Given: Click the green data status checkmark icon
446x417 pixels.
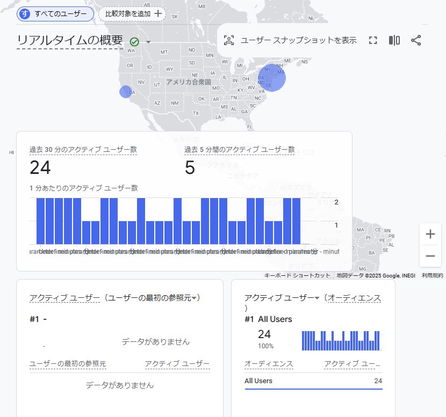Looking at the screenshot, I should coord(134,42).
